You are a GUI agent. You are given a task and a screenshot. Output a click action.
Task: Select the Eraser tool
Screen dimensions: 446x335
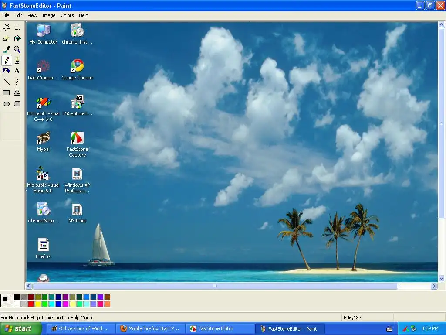pyautogui.click(x=6, y=38)
